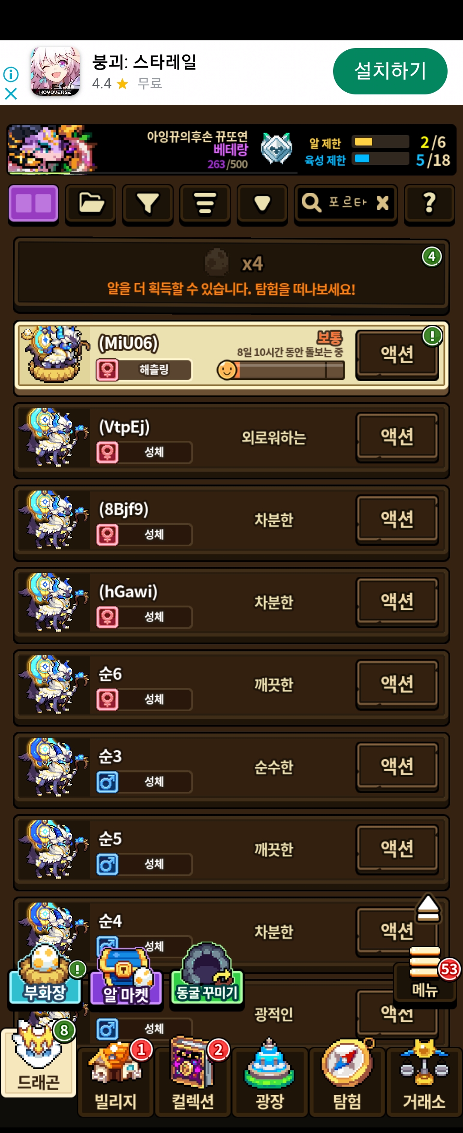Open 동굴 꾸미기 cave decoration icon

[207, 973]
